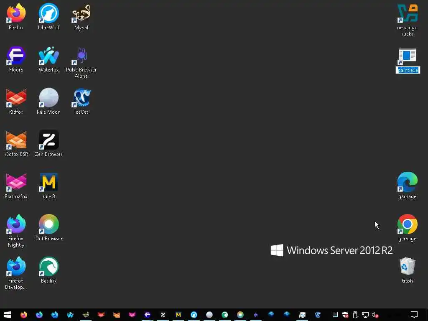
Task: Select the Zen Browser desktop shortcut
Action: (48, 143)
